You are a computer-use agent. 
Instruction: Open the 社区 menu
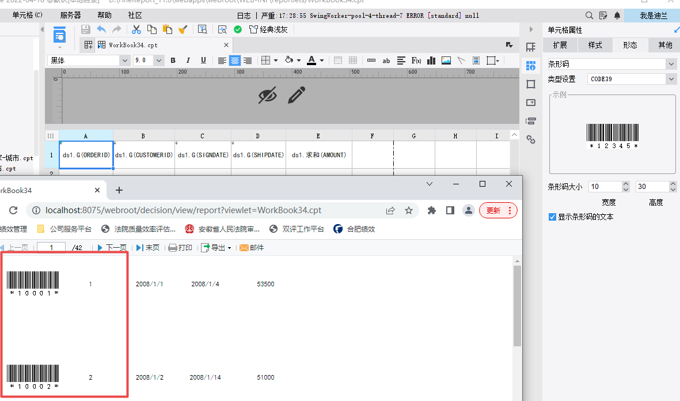tap(135, 15)
